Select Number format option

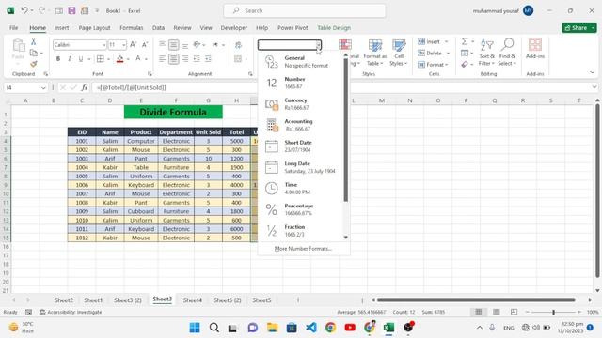click(x=301, y=83)
